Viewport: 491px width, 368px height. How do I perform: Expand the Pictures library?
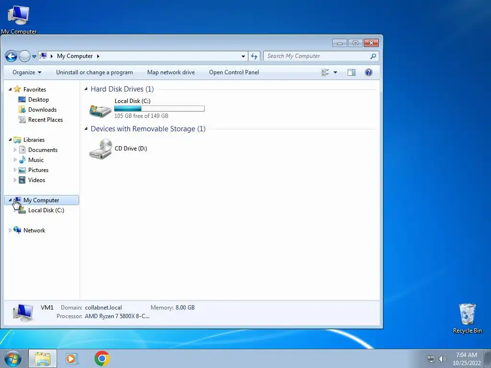tap(15, 170)
